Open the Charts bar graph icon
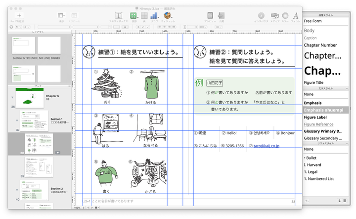Viewport: 356px width, 219px height. [x=154, y=16]
